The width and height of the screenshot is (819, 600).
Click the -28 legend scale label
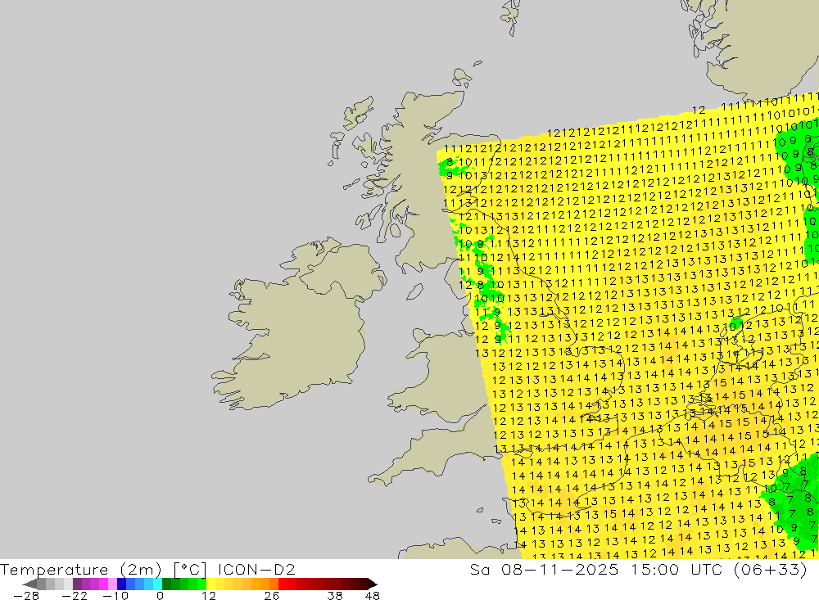[x=26, y=596]
